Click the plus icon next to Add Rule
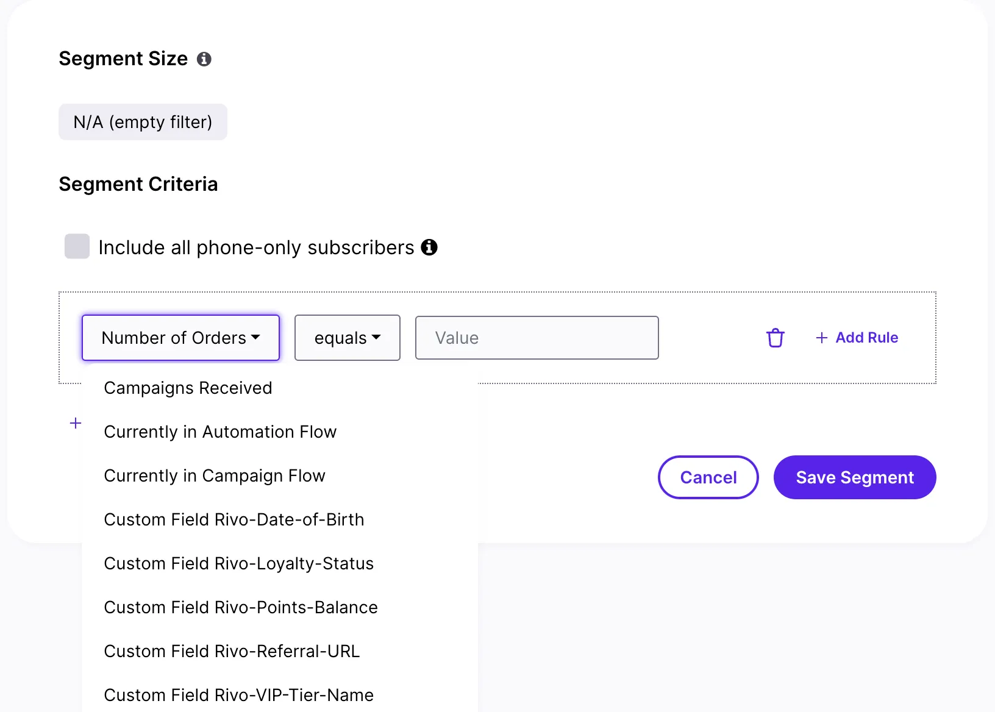Image resolution: width=995 pixels, height=712 pixels. 821,338
